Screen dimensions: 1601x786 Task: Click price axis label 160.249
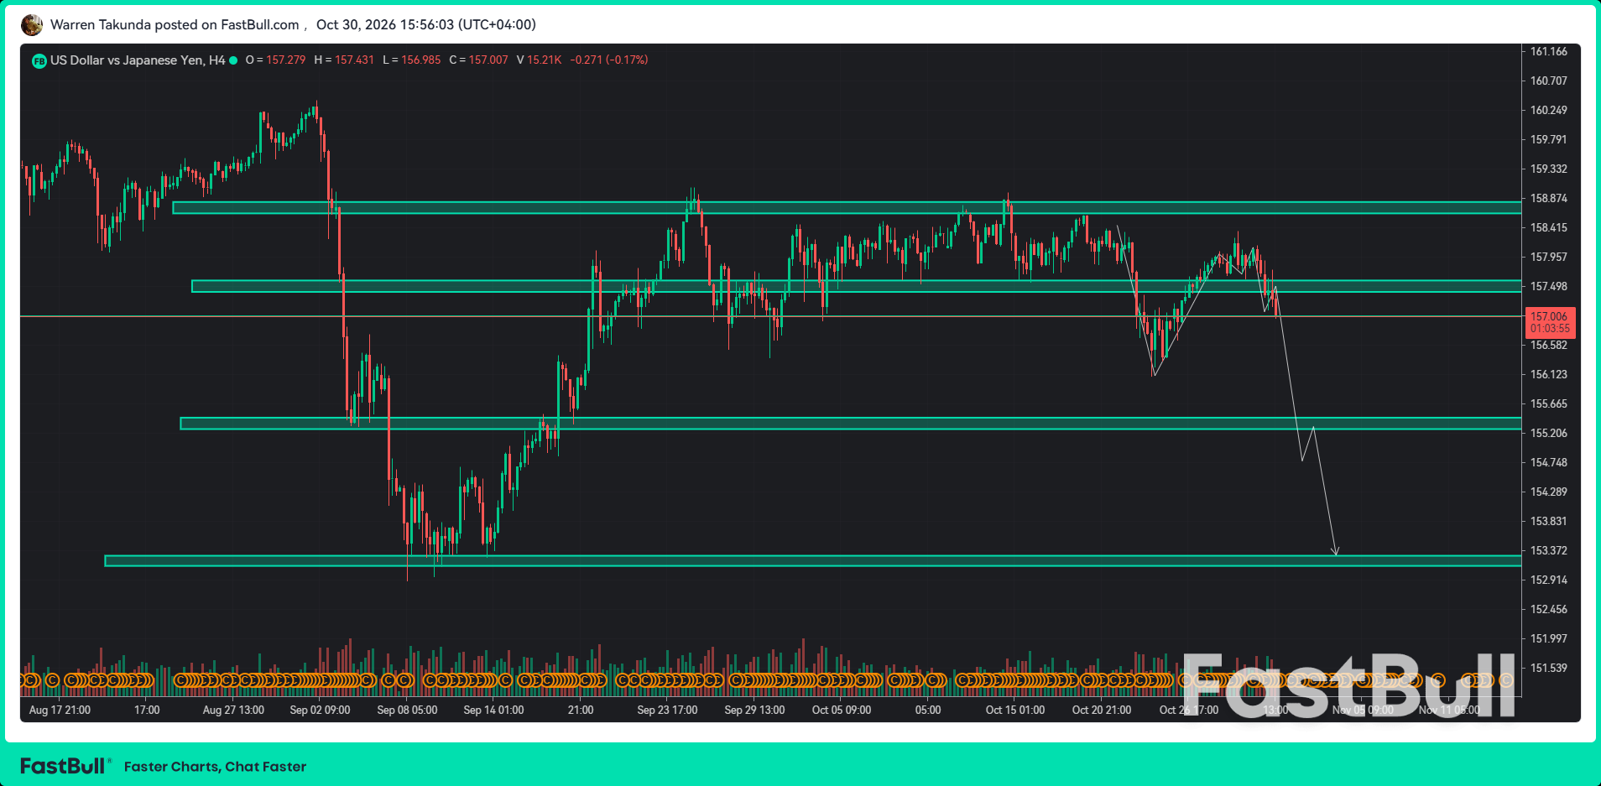(1549, 111)
